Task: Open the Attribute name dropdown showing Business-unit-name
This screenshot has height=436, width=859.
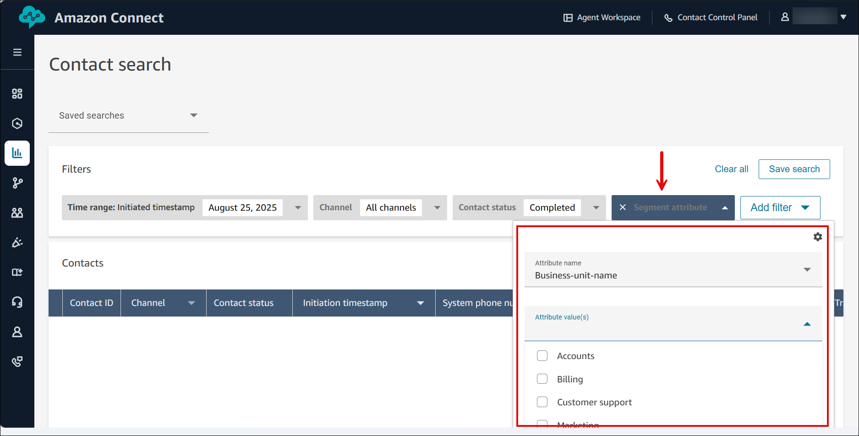Action: [807, 269]
